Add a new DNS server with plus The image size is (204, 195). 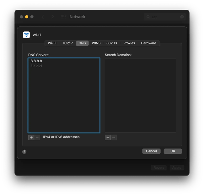click(x=31, y=137)
